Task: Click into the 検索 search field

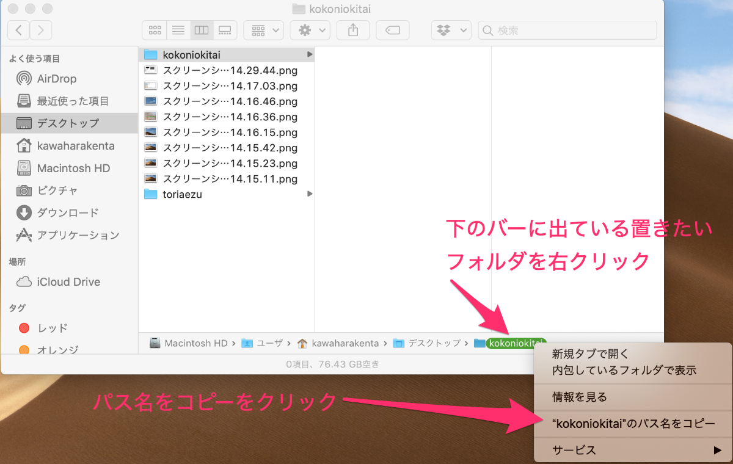Action: point(567,30)
